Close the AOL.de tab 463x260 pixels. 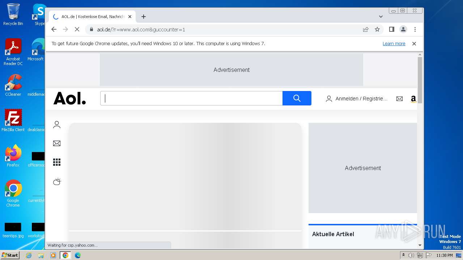[x=130, y=17]
